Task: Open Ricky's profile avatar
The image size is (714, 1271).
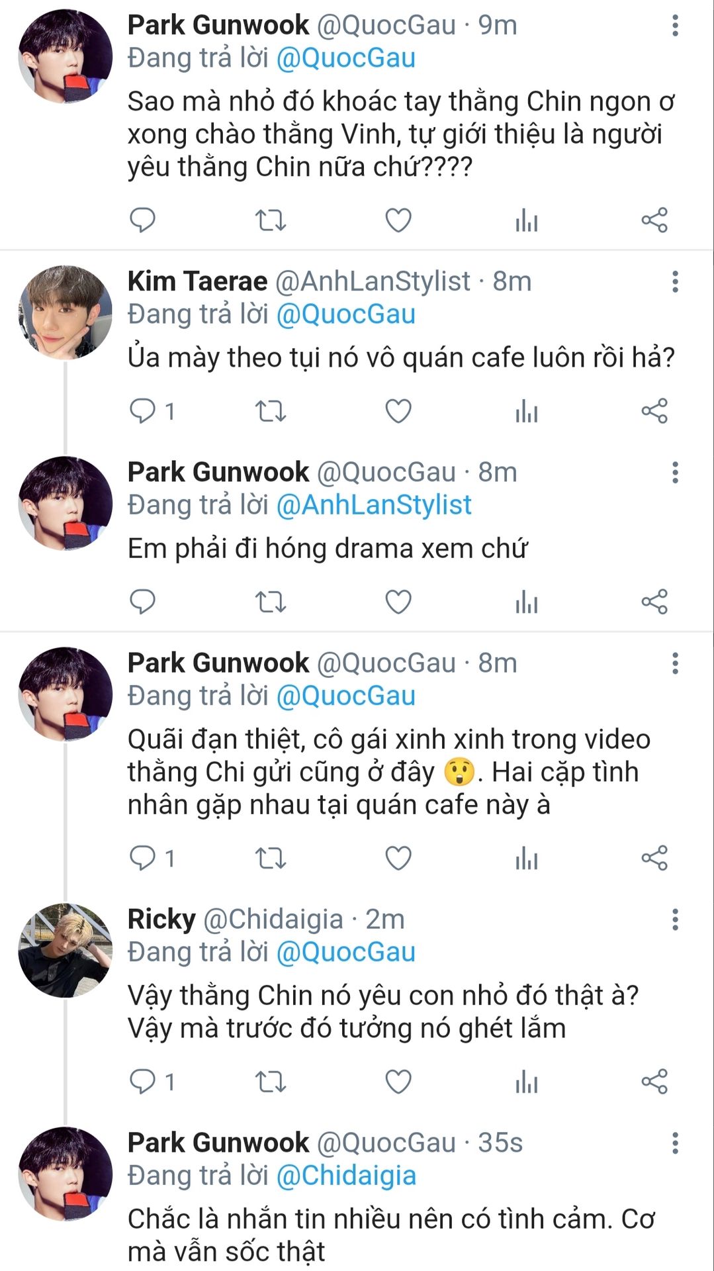Action: point(65,950)
